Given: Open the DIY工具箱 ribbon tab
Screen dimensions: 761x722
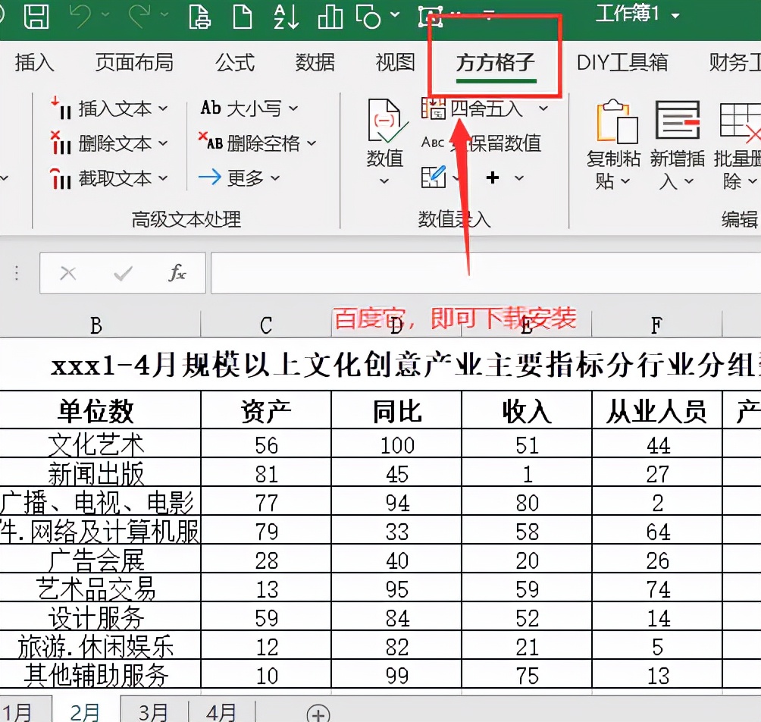Looking at the screenshot, I should [622, 64].
